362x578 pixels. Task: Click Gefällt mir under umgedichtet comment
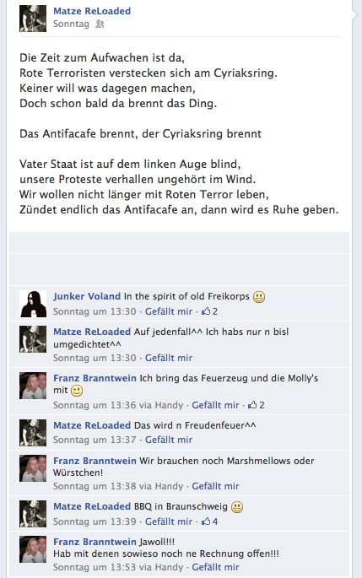(x=169, y=358)
